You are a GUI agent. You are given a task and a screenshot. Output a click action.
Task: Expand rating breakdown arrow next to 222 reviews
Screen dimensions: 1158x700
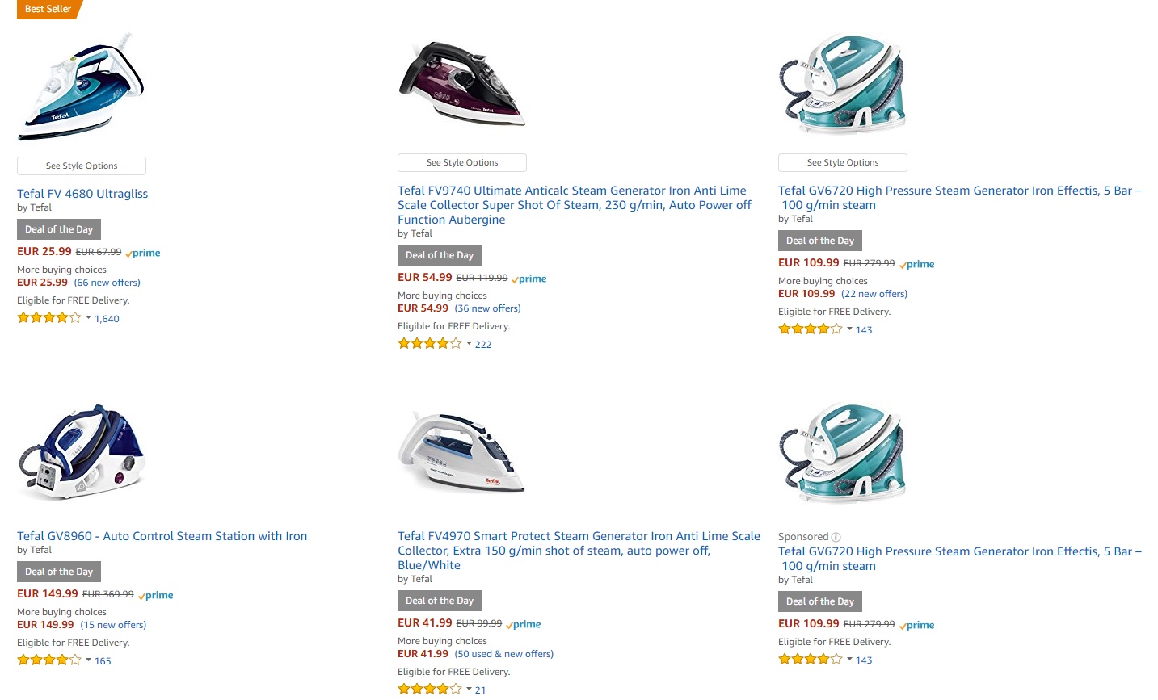pos(469,344)
